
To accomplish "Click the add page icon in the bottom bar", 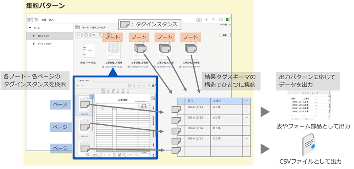I will point(115,155).
